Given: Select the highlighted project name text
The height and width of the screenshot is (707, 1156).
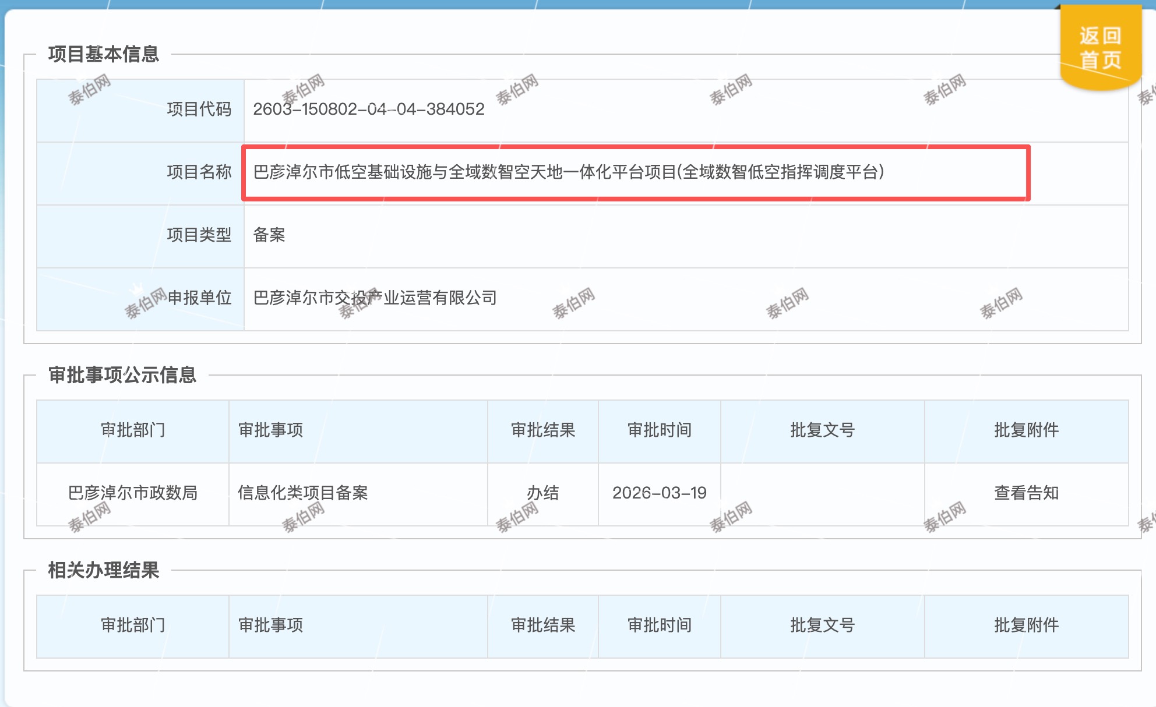Looking at the screenshot, I should 568,172.
